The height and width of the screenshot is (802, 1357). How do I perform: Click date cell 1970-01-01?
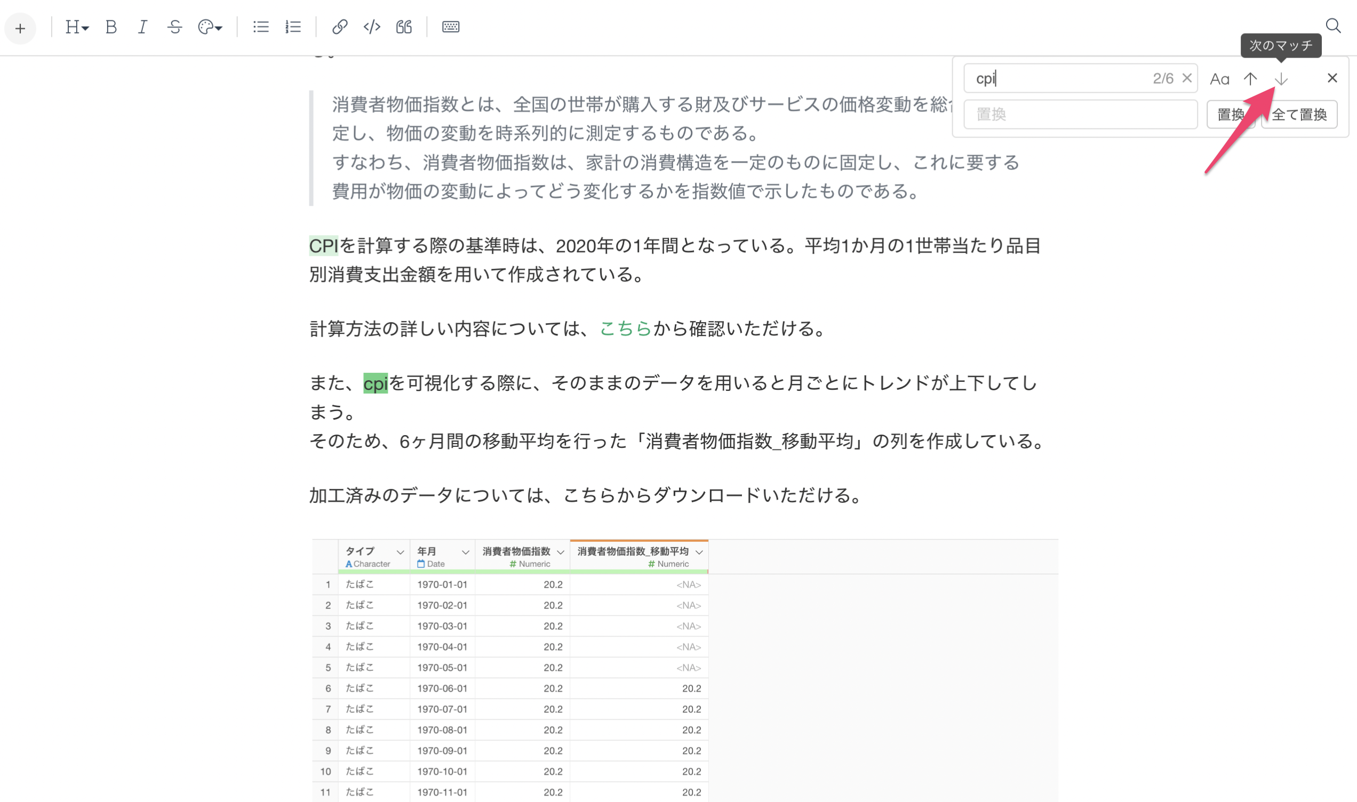pyautogui.click(x=442, y=585)
